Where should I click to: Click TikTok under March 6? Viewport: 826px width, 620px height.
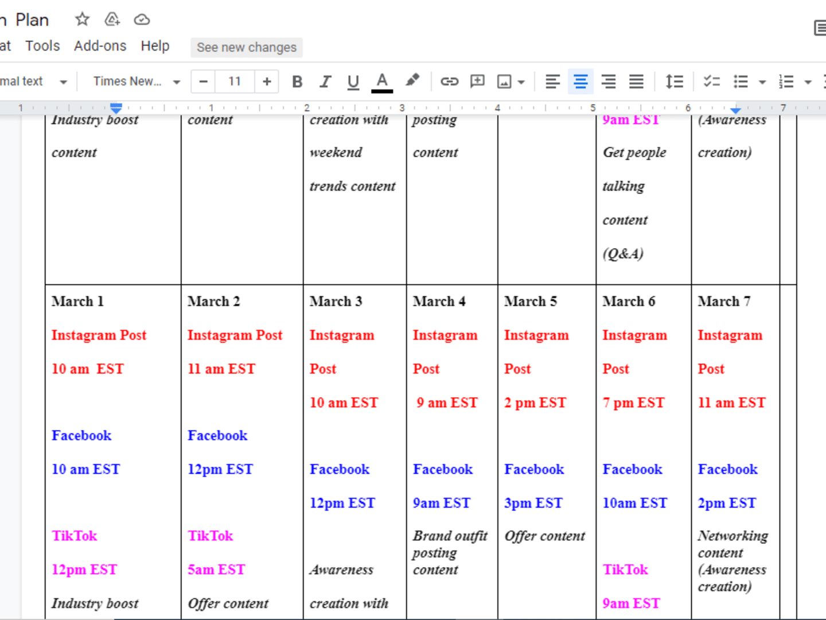[x=625, y=570]
